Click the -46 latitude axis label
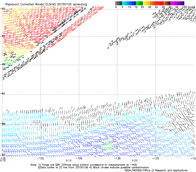This screenshot has height=172, width=196. pos(2,93)
